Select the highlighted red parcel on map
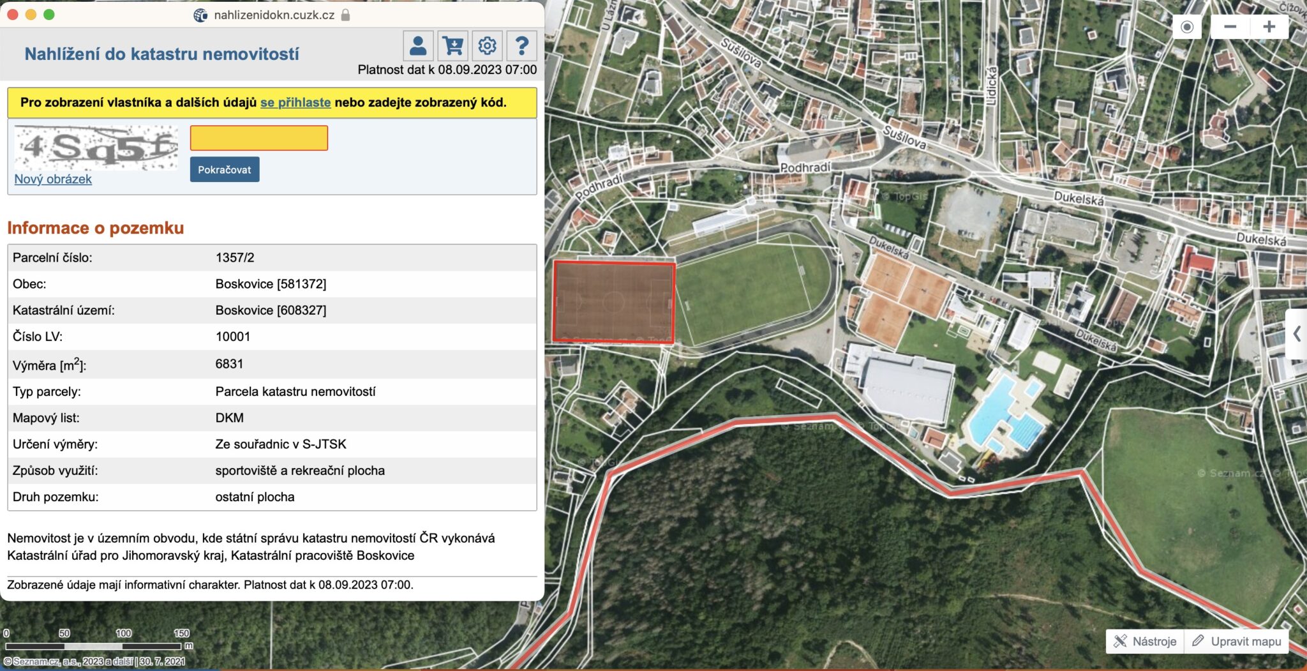Screen dimensions: 1307x671 (614, 302)
